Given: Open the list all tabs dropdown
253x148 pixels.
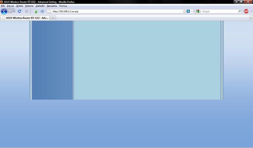Looking at the screenshot, I should point(251,18).
